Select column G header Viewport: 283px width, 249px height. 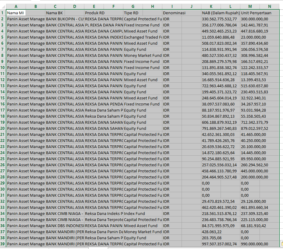coord(133,6)
